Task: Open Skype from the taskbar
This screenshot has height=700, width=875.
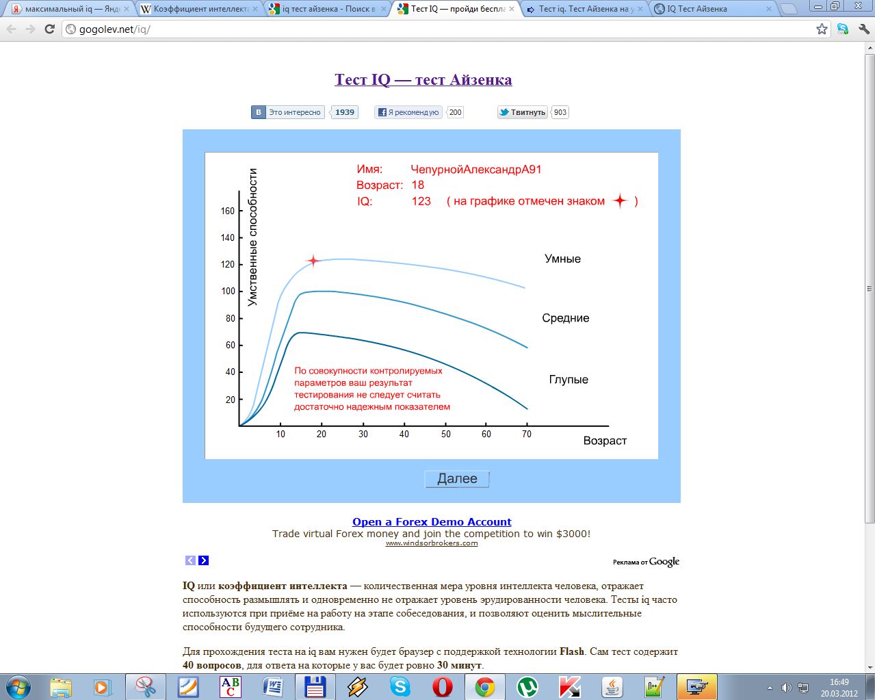Action: (400, 686)
